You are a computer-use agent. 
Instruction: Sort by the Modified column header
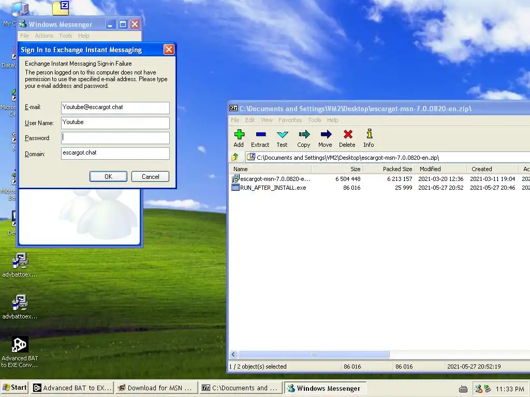point(441,169)
